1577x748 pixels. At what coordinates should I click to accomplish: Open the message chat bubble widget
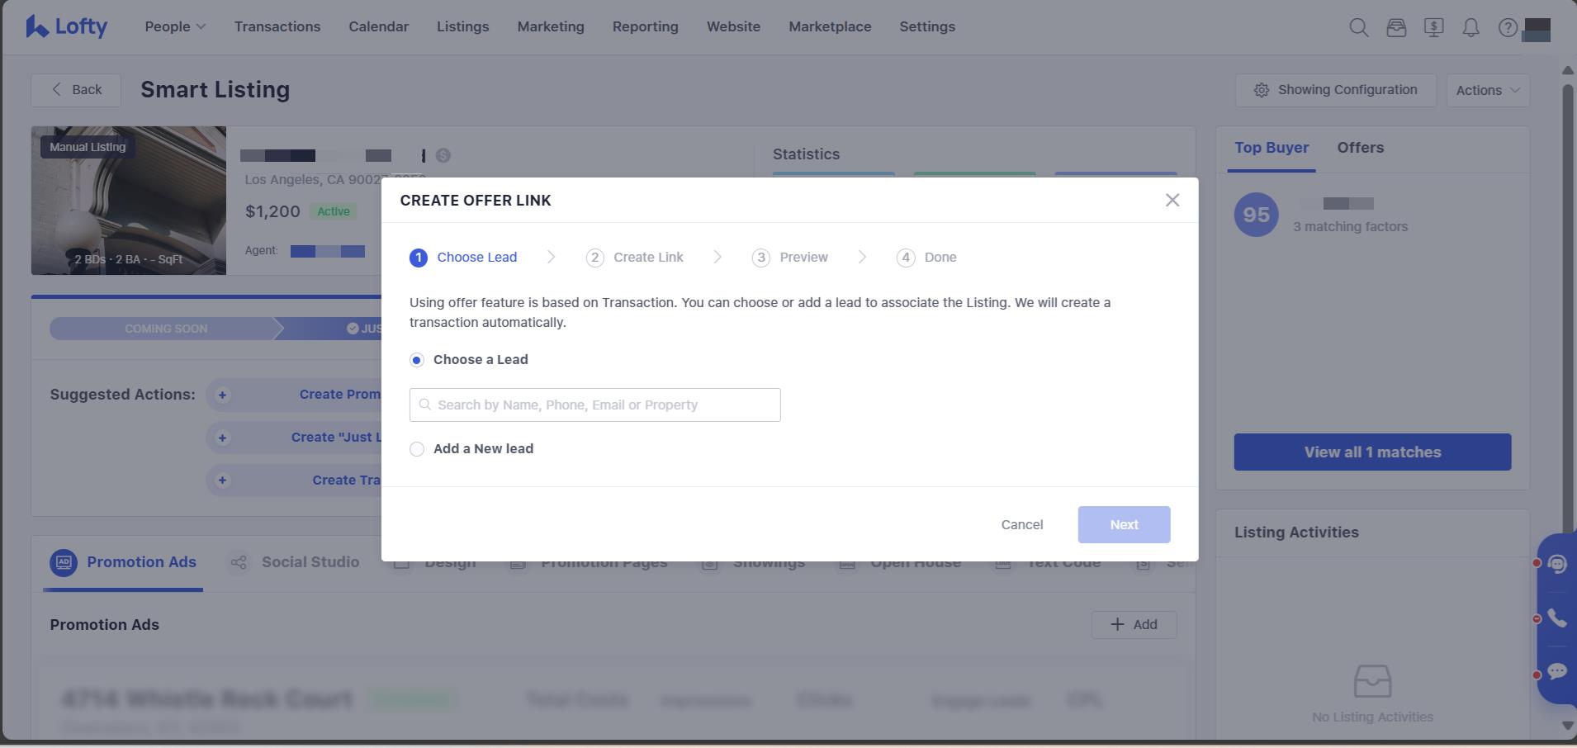tap(1557, 671)
